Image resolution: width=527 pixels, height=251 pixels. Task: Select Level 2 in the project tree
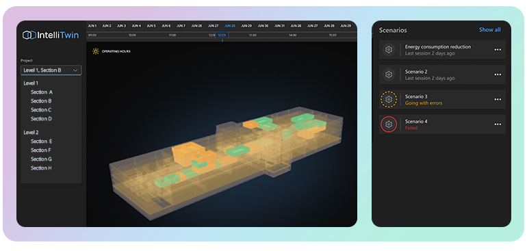pyautogui.click(x=31, y=133)
